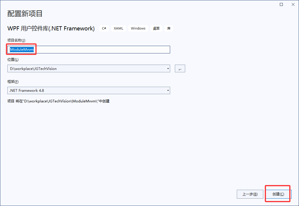
Task: Open the .NET Framework 4.8 framework dropdown
Action: (x=168, y=90)
